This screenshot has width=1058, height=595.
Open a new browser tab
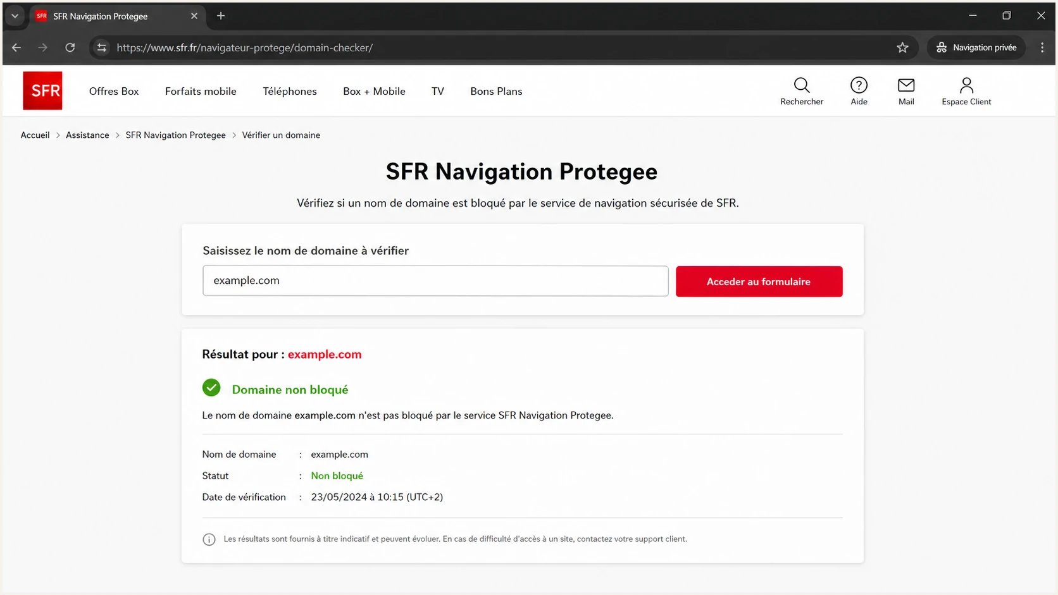221,16
